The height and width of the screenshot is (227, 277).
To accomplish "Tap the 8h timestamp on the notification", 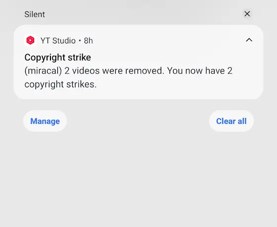I will click(89, 40).
